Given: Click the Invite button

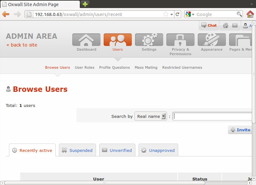Looking at the screenshot, I should click(x=240, y=130).
